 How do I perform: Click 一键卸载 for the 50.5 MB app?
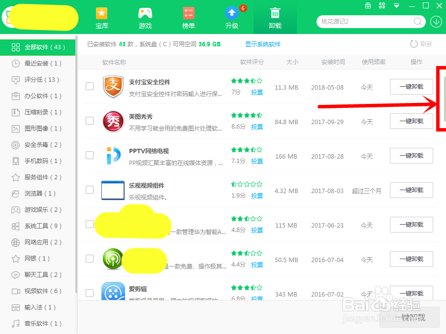pos(412,259)
